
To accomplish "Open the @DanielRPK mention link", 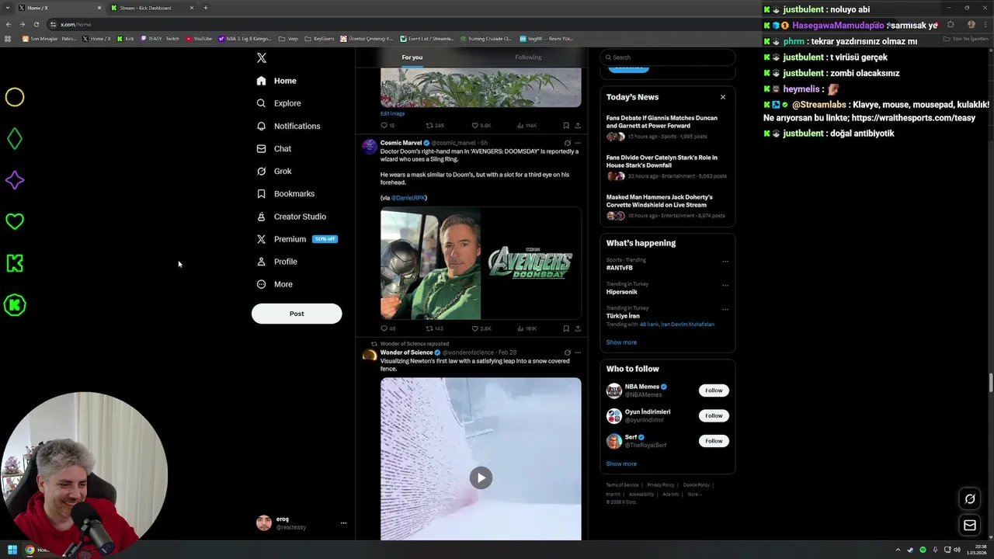I will tap(408, 198).
